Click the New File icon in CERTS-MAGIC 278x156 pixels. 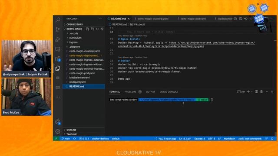click(x=88, y=29)
